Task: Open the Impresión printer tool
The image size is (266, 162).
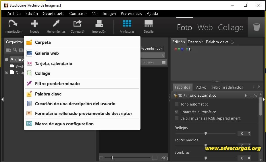Action: point(99,26)
